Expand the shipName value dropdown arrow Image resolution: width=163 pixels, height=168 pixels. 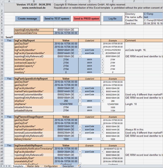click(x=80, y=104)
